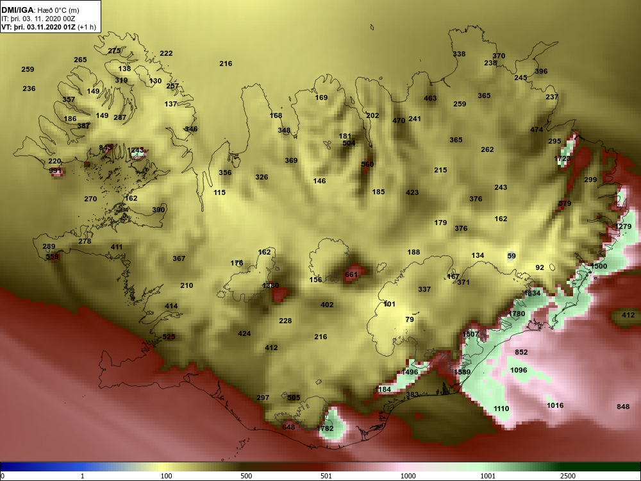641x481 pixels.
Task: Click the map value '1184'
Action: pyautogui.click(x=383, y=389)
